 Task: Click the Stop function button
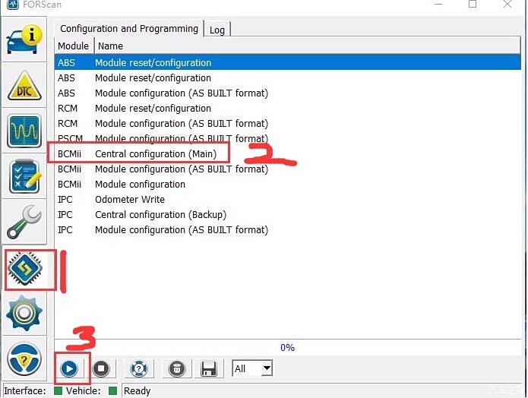tap(101, 368)
